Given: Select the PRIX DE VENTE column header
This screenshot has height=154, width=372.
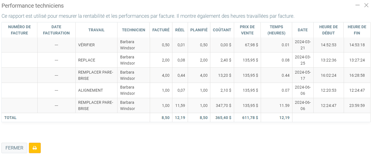Looking at the screenshot, I should (247, 30).
